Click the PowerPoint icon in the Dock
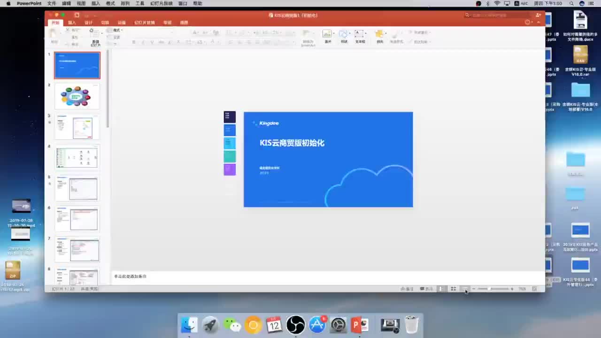Viewport: 601px width, 338px height. (360, 325)
